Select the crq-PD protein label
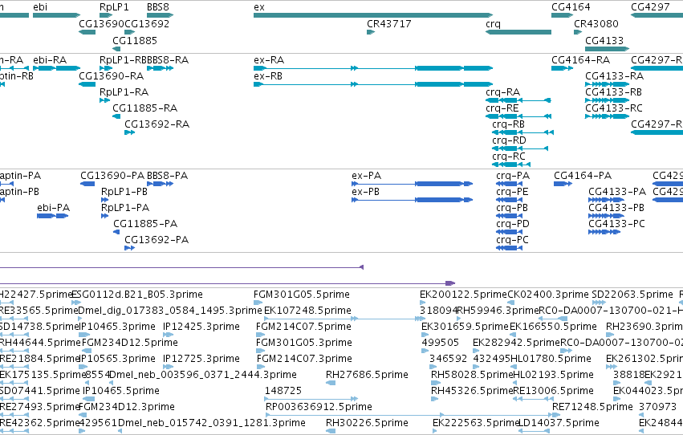This screenshot has width=683, height=435. coord(513,224)
